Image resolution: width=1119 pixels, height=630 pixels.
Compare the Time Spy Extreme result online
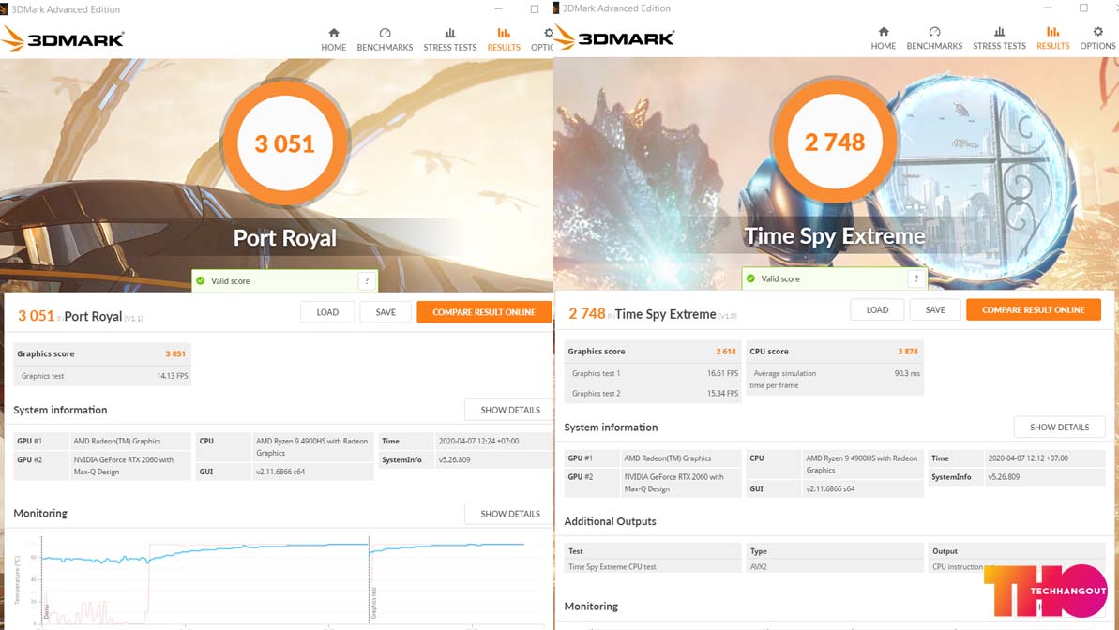point(1034,310)
